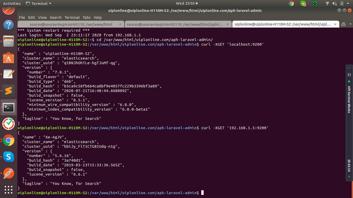Minimize the terminal window
Viewport: 353px width, 198px height.
[x=340, y=11]
